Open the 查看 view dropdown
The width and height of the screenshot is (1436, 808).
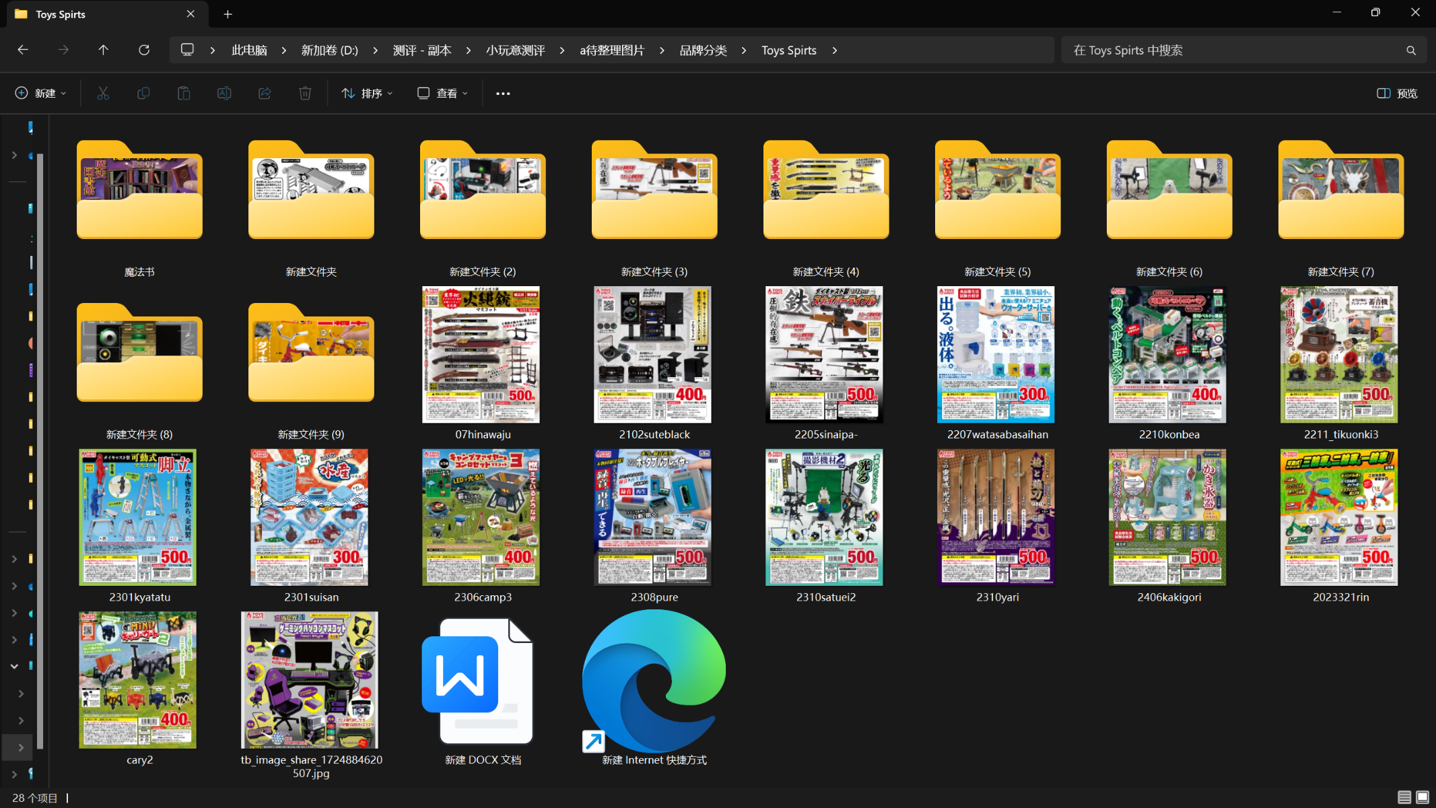pos(442,93)
